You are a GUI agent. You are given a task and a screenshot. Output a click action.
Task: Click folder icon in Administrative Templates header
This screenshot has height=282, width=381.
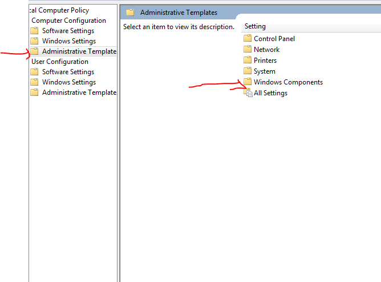(130, 13)
